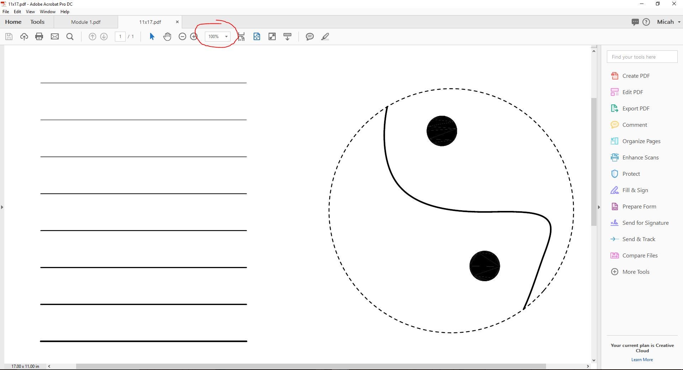
Task: Open the Fill & Sign tool
Action: (629, 190)
